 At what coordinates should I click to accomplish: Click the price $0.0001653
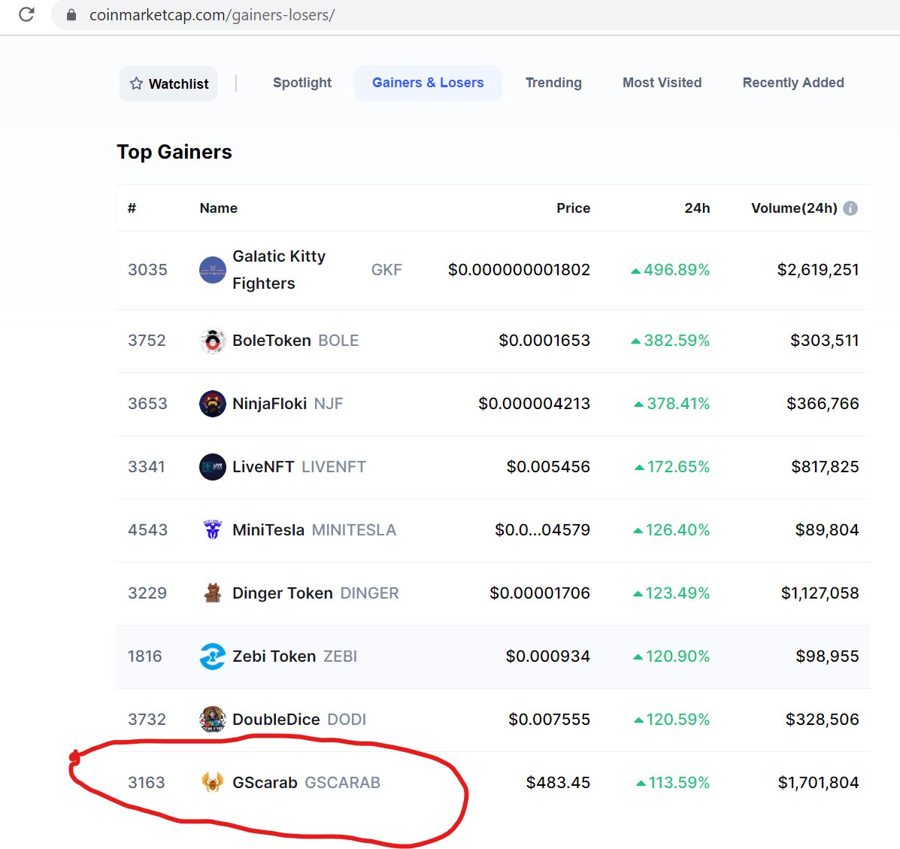[544, 341]
